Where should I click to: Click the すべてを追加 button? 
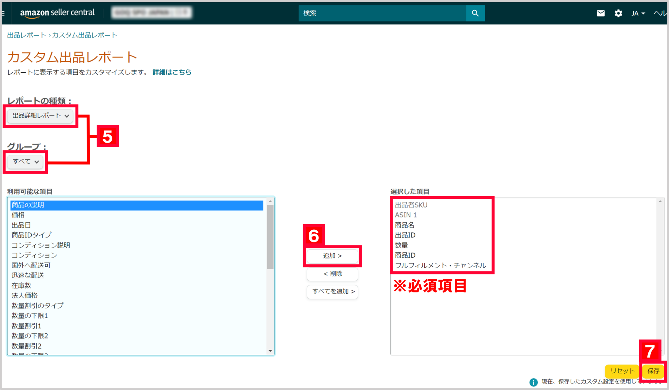332,292
